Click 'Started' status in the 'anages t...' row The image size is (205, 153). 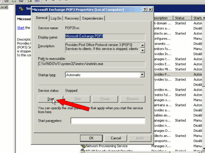180,59
